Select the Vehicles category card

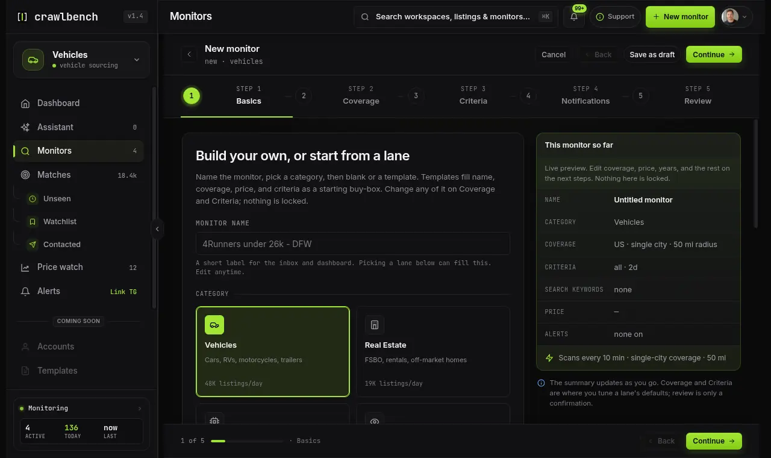pyautogui.click(x=273, y=352)
